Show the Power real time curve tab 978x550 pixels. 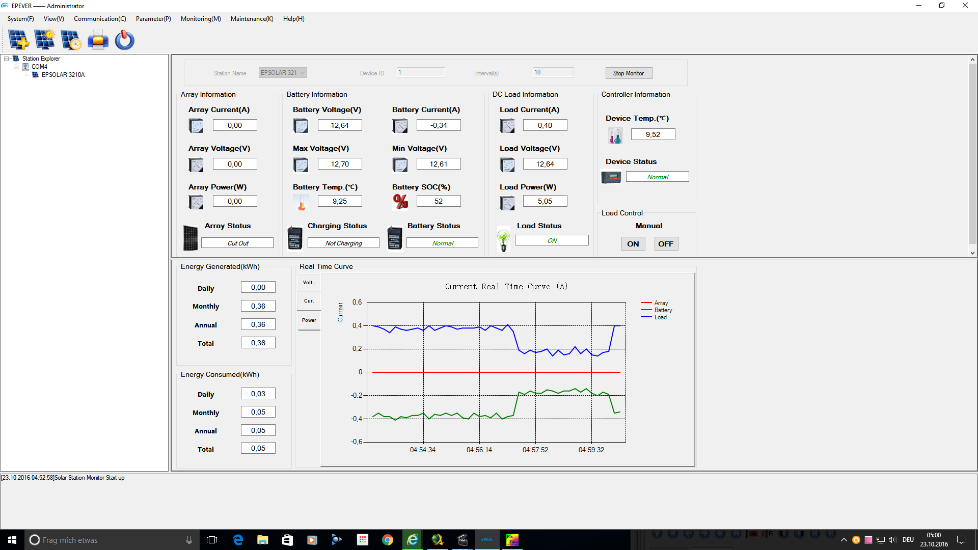coord(309,320)
